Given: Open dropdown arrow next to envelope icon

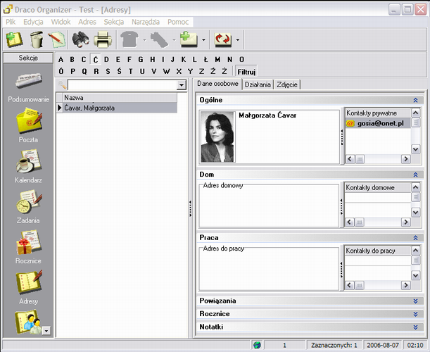Looking at the screenshot, I should coord(203,40).
